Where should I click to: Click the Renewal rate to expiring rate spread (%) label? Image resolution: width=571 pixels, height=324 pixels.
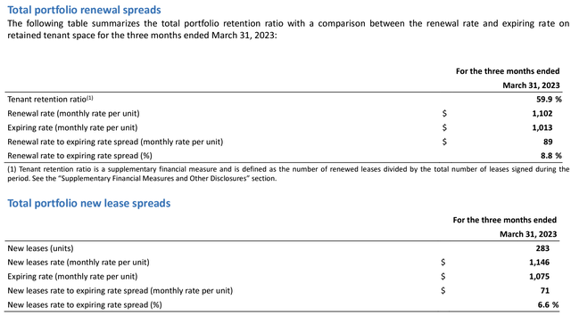[79, 156]
